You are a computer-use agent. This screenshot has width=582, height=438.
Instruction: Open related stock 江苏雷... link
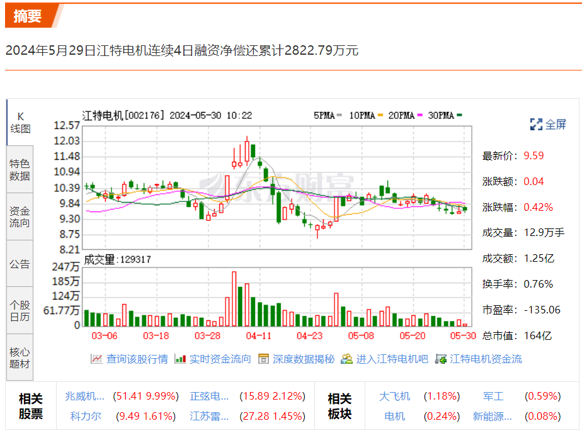point(209,416)
